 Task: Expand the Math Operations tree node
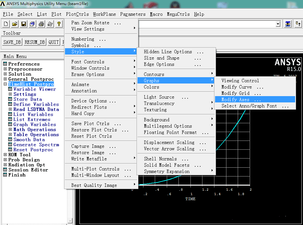pos(10,130)
